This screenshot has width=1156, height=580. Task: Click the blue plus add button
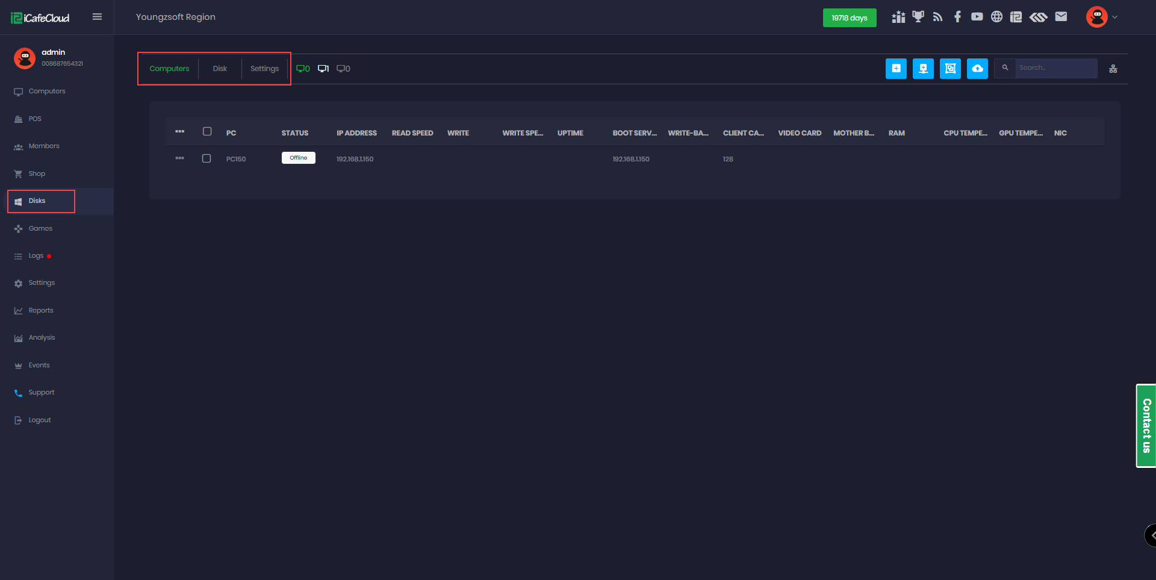896,69
